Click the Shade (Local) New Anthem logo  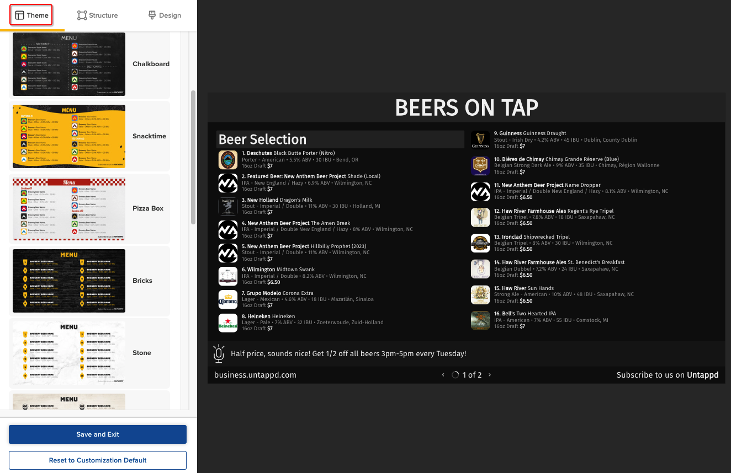pyautogui.click(x=228, y=183)
